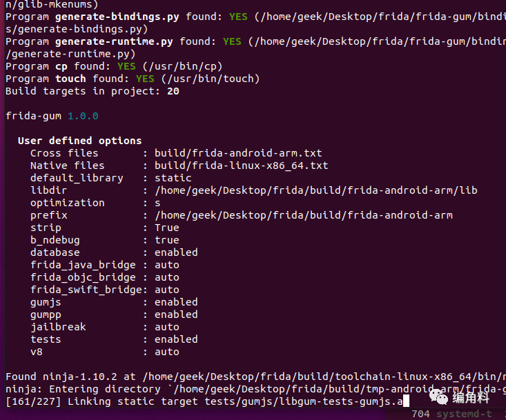Click the '[161/227]' build progress counter

click(x=33, y=401)
